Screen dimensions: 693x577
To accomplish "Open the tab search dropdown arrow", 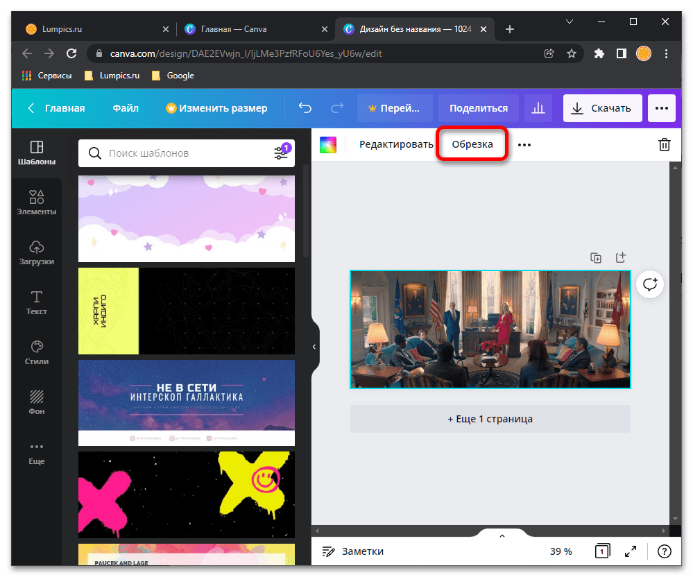I will [570, 21].
